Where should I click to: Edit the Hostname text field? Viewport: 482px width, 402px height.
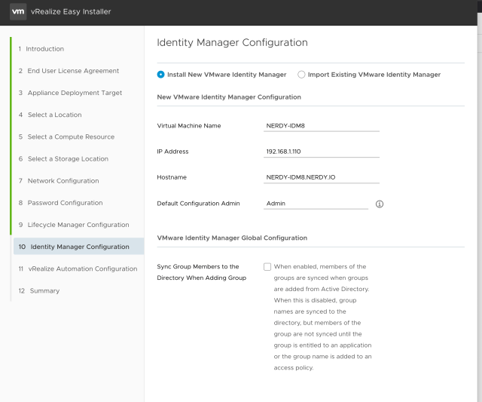pos(321,177)
